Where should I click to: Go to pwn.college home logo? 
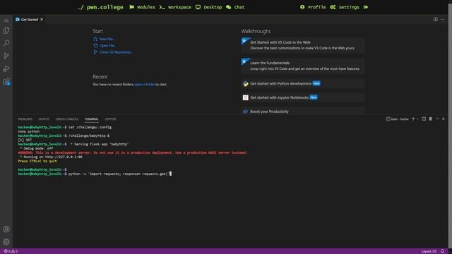click(100, 7)
